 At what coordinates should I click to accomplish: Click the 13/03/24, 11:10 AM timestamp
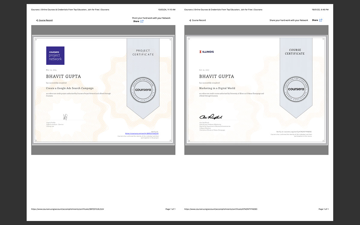tap(166, 10)
